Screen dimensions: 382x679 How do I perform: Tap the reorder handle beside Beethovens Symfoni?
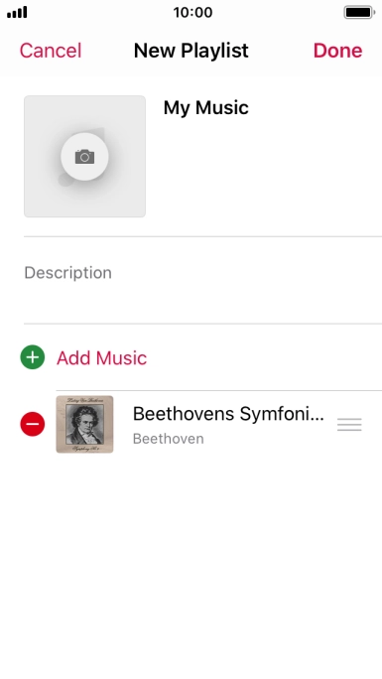tap(349, 425)
